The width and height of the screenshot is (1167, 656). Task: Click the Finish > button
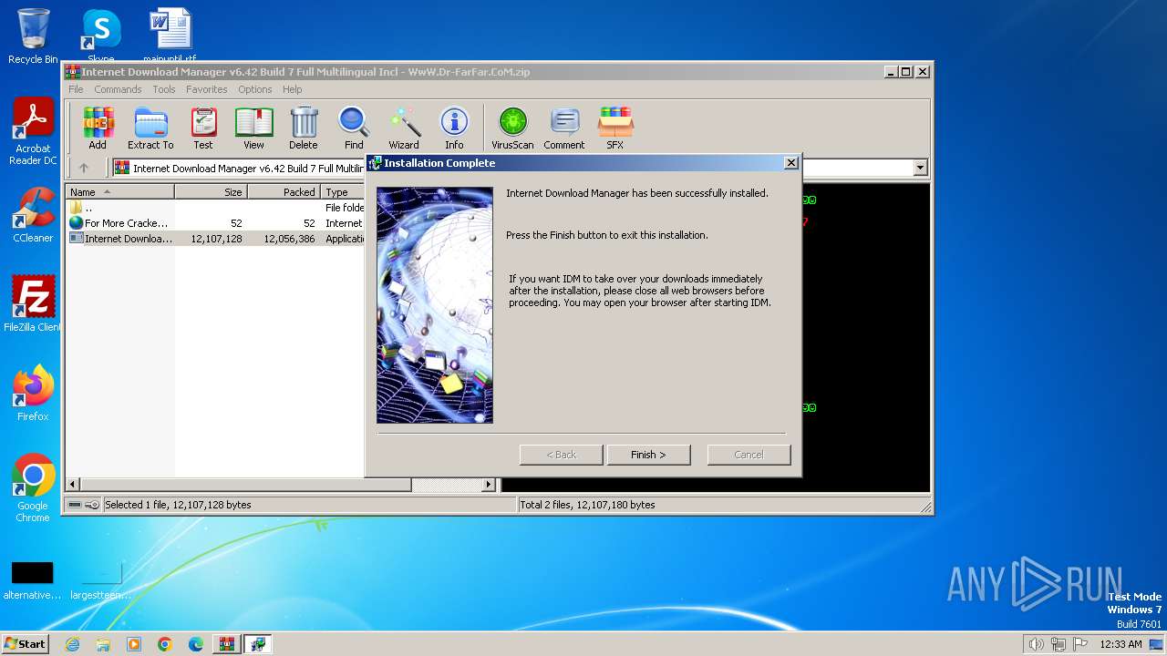[x=649, y=455]
